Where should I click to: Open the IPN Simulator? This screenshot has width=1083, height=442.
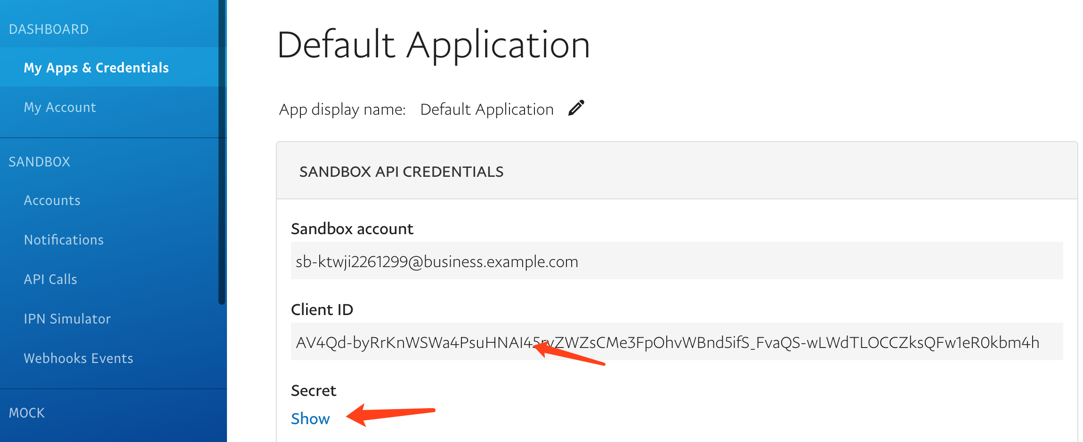(67, 319)
